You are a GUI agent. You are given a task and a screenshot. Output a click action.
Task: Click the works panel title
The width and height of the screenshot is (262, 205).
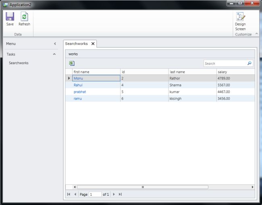click(73, 54)
